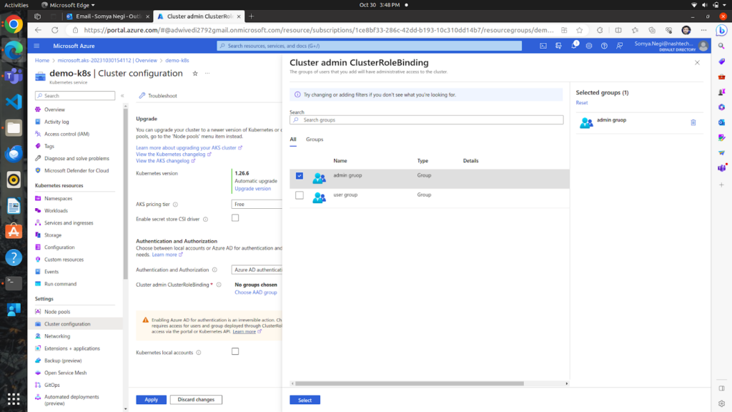
Task: Check the user group checkbox
Action: click(300, 195)
